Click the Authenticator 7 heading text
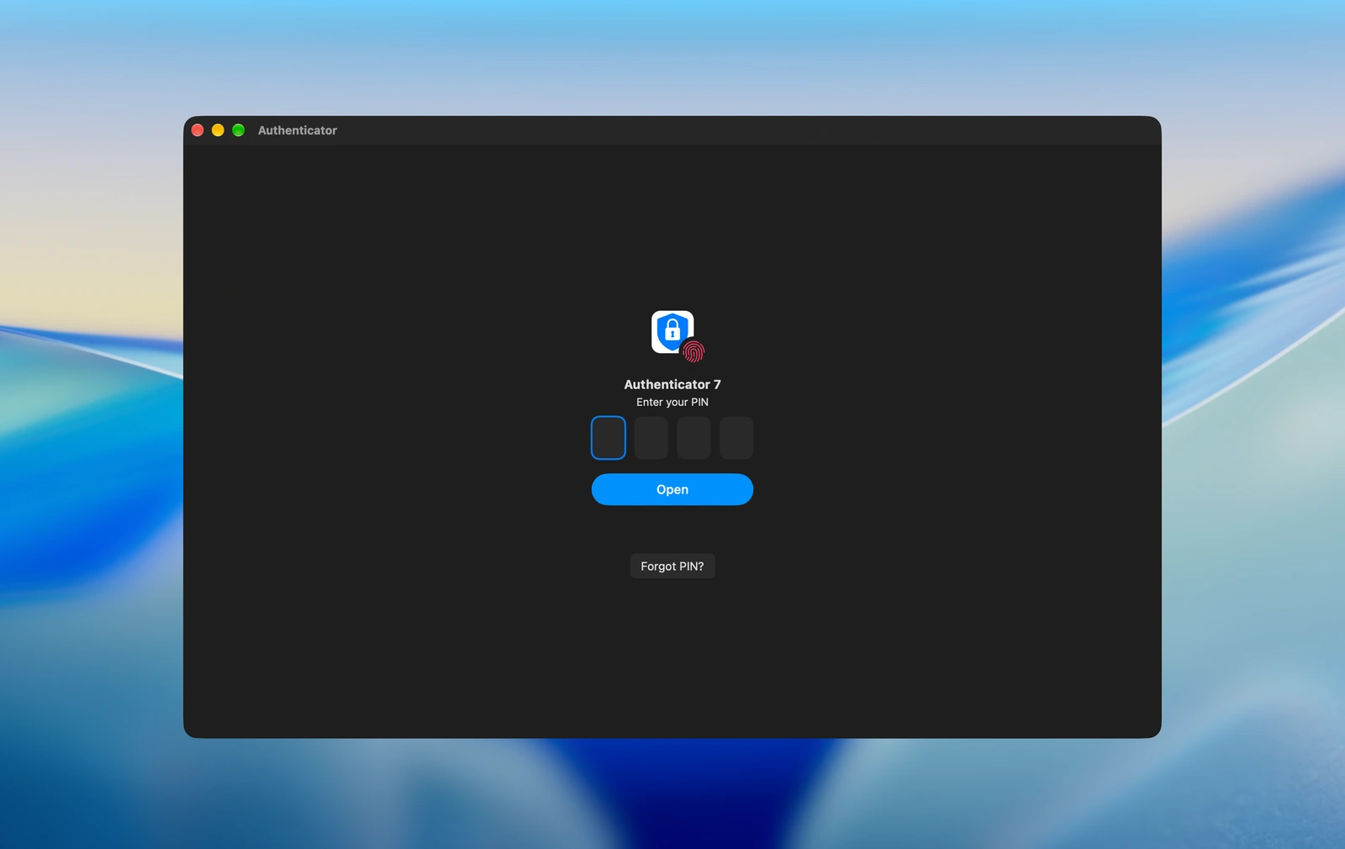The image size is (1345, 849). tap(672, 384)
